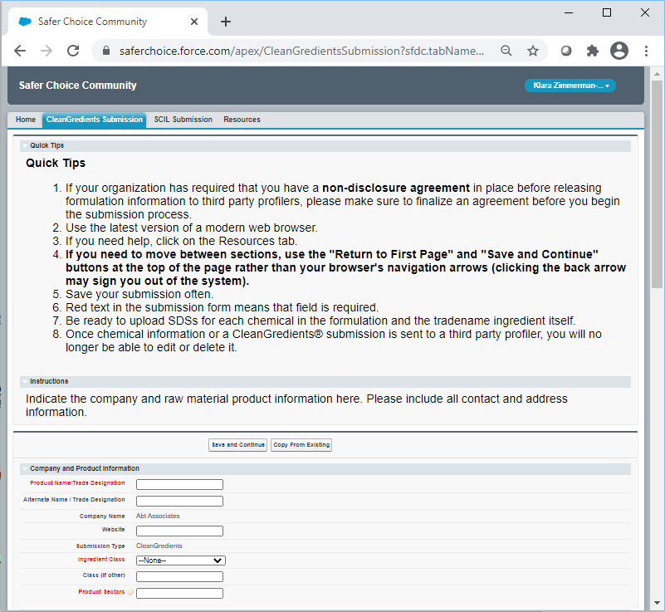Switch to the Home tab

tap(26, 120)
